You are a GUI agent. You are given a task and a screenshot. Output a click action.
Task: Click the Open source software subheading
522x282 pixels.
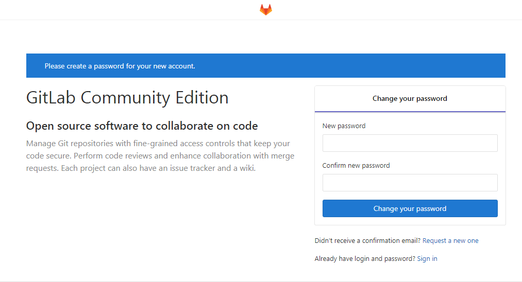[142, 126]
